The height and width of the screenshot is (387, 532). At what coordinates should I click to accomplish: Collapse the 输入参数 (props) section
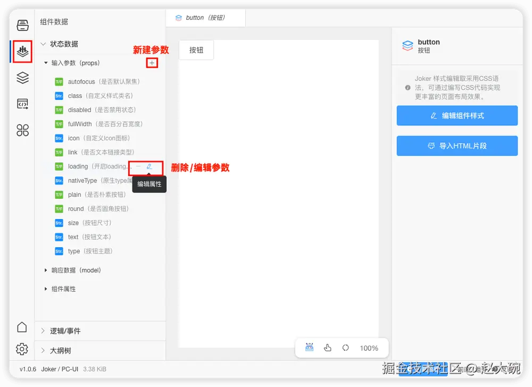click(x=46, y=63)
